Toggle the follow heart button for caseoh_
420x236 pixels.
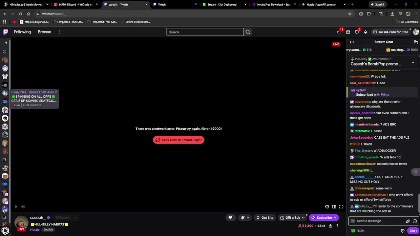tap(230, 218)
